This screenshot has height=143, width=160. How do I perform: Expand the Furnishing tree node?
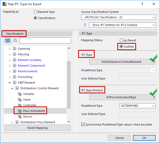[x=10, y=77]
